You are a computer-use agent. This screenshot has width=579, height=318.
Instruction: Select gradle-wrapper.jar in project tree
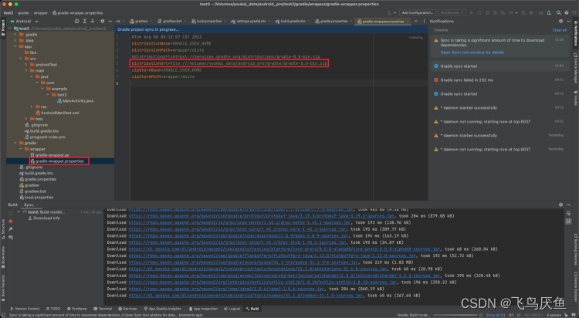[49, 155]
